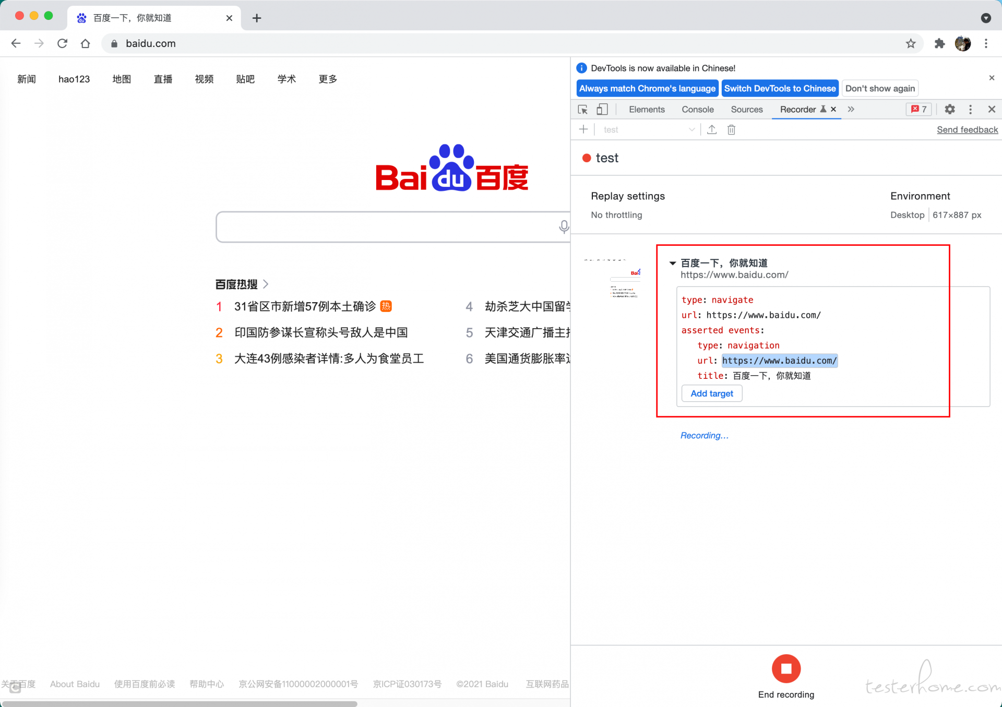Add new recording with plus icon

pyautogui.click(x=583, y=129)
